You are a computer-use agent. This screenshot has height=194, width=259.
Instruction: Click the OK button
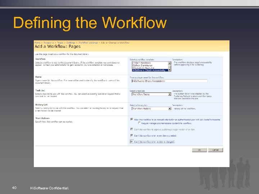[x=199, y=150]
